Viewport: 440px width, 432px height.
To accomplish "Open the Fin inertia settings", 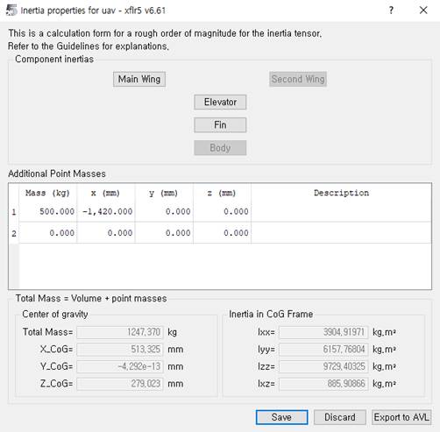I will coord(220,124).
